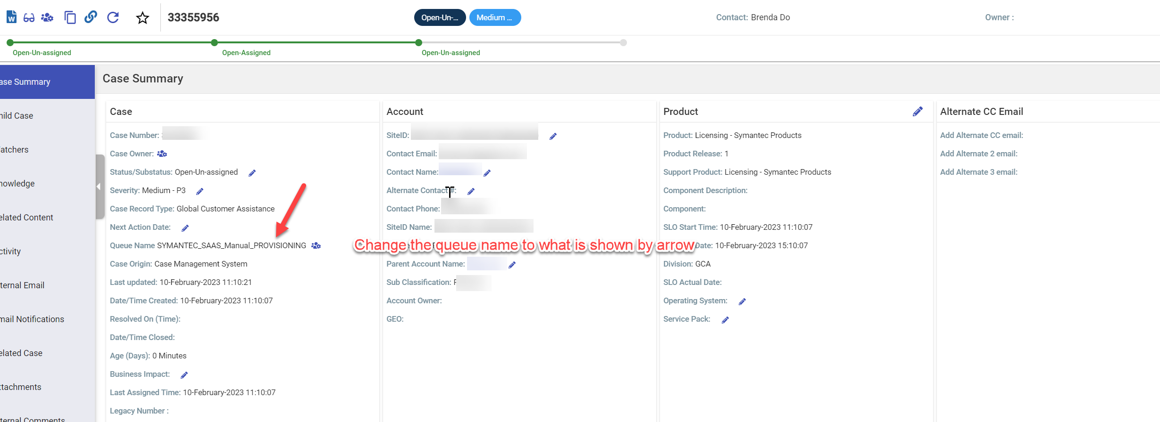
Task: Edit the Status/Substatus field with pencil icon
Action: point(252,173)
